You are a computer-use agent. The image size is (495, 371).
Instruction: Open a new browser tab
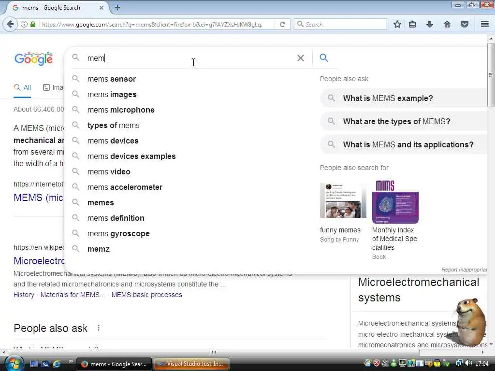tap(117, 8)
